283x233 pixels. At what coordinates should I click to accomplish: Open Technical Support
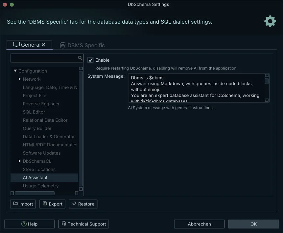[83, 224]
